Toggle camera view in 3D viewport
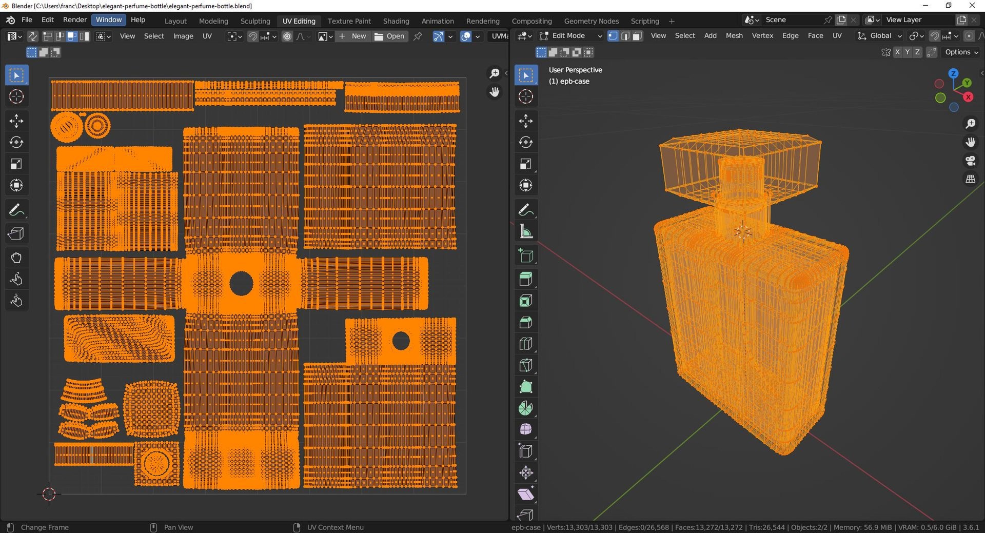This screenshot has width=985, height=533. click(971, 161)
